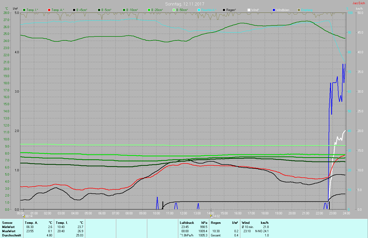Viewport: 368px width, 238px height.
Task: Click the olive legend swatch at far right
Action: pos(299,10)
